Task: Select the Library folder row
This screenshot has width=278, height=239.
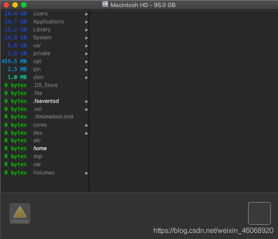Action: click(45, 30)
